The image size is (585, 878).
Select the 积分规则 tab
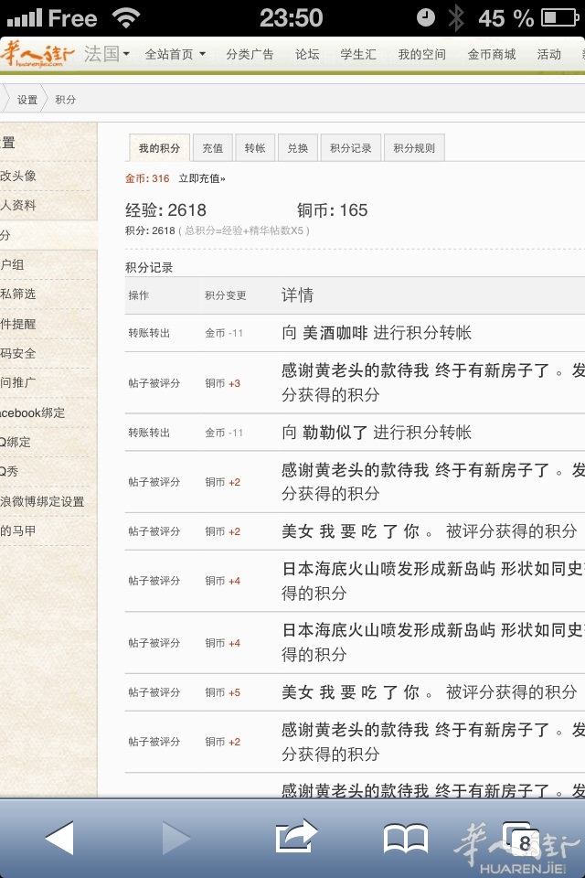coord(414,148)
